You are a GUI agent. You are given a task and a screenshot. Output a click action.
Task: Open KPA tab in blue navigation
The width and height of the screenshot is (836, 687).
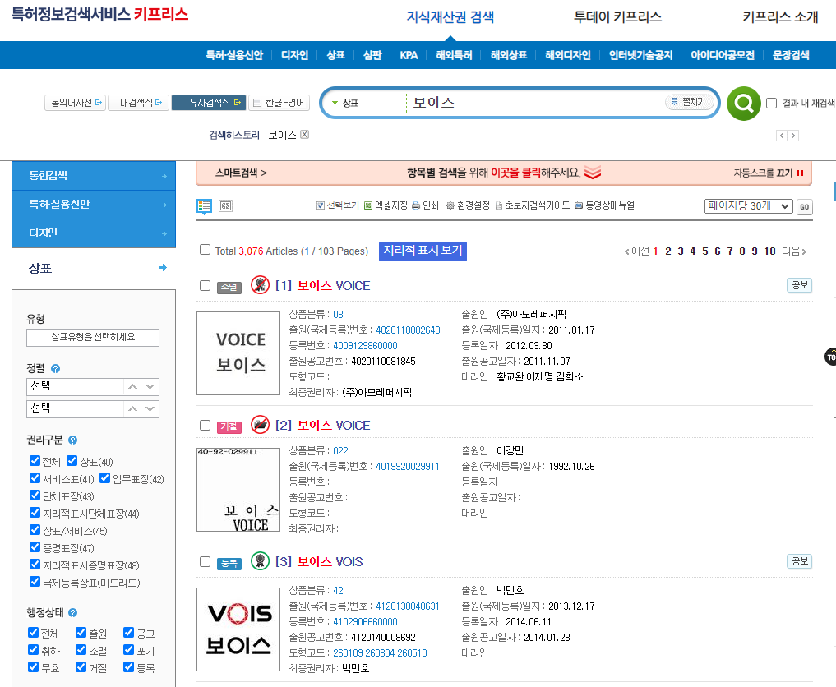click(409, 55)
